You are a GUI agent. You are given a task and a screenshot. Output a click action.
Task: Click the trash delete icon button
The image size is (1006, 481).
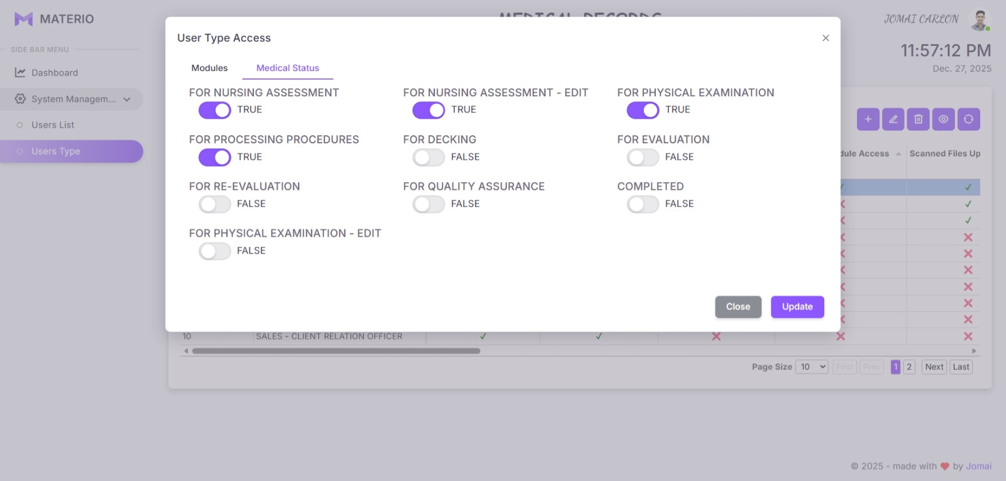(x=918, y=119)
